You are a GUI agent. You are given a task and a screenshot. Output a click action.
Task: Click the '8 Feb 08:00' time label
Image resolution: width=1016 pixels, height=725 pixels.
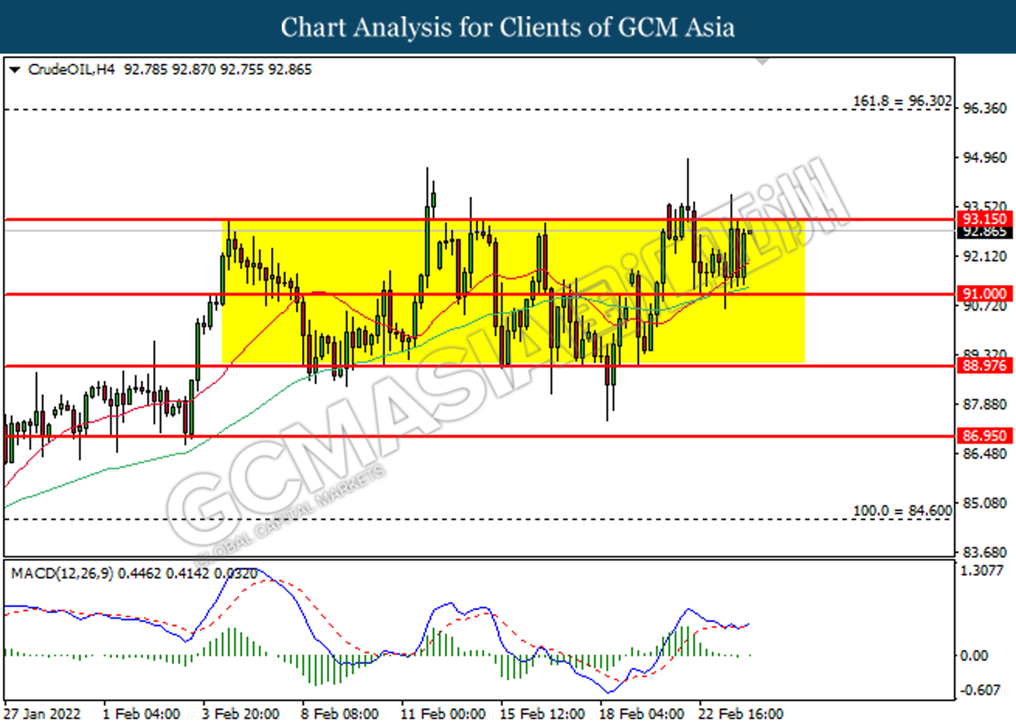340,714
